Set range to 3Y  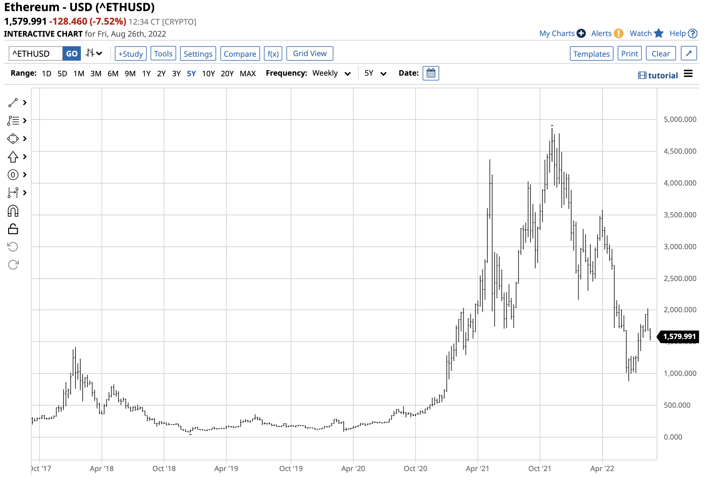(176, 74)
